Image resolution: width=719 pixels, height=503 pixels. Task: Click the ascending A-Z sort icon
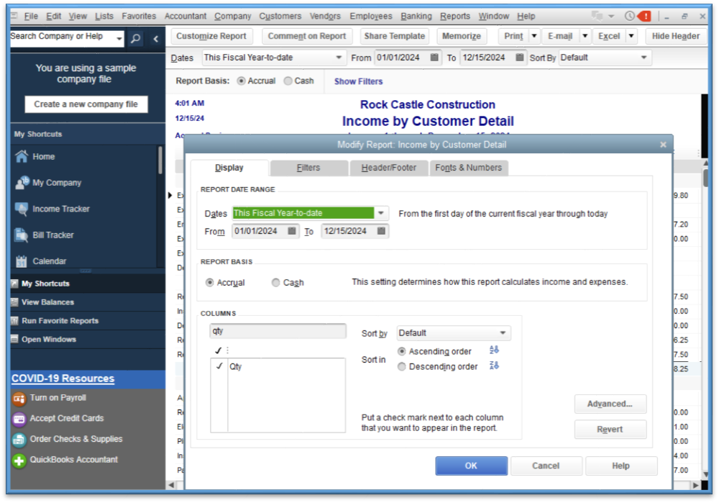(494, 350)
